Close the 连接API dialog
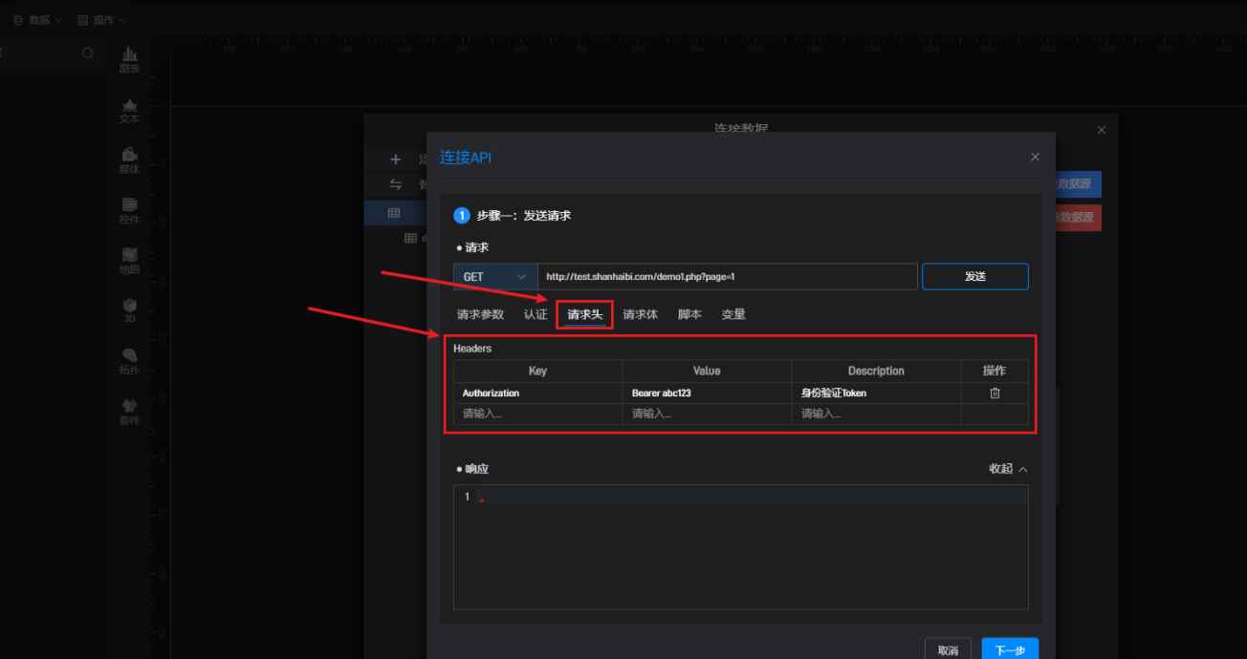 point(1035,157)
